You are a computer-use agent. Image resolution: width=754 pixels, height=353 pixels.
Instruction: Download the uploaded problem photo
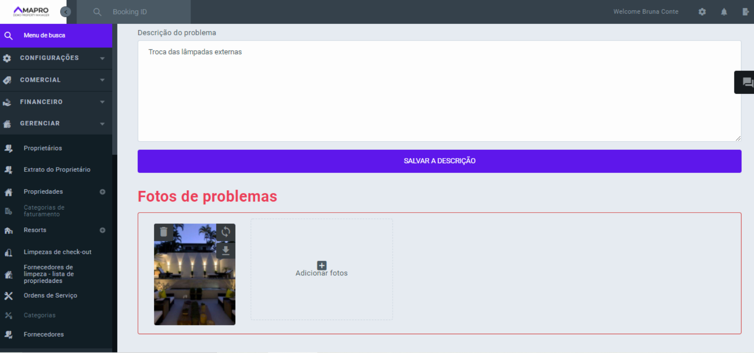225,251
